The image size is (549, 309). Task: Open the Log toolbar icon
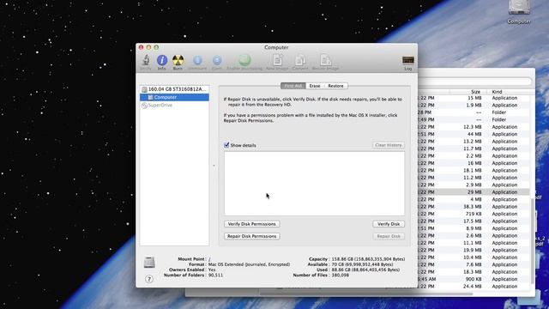click(408, 60)
